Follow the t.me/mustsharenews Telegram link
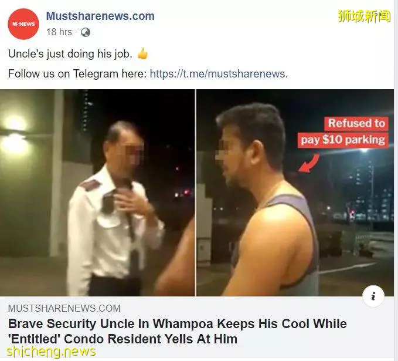 pos(219,74)
